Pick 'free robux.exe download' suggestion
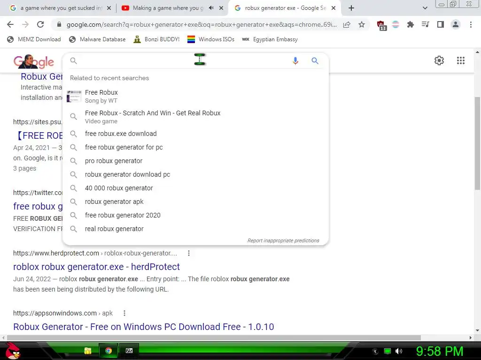 195,134
